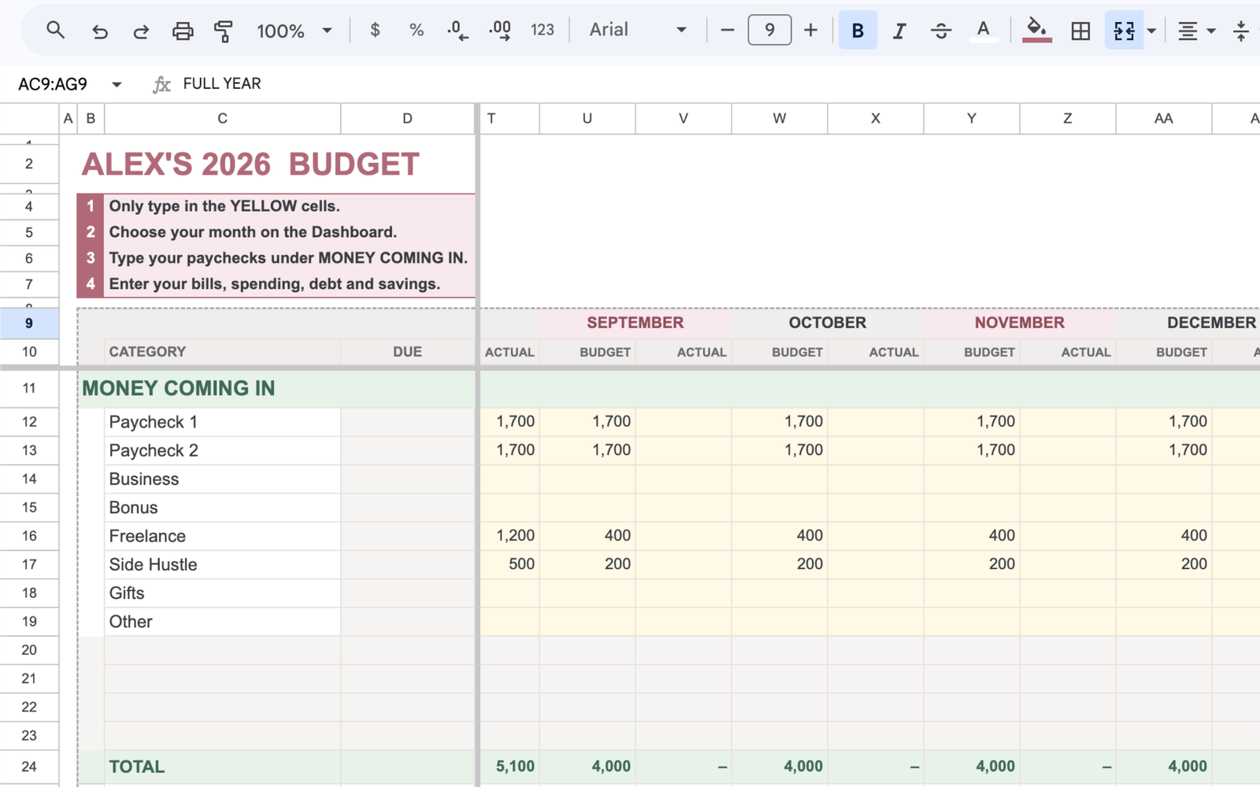Screen dimensions: 1260x787
Task: Select the Freelance label cell
Action: [x=222, y=536]
